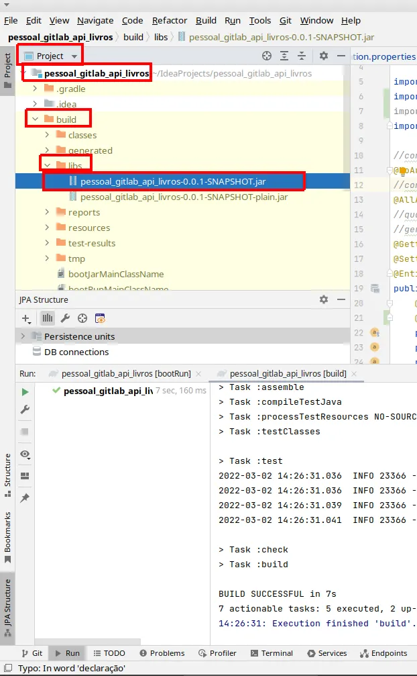Expand the generated folder
Image resolution: width=417 pixels, height=676 pixels.
click(x=48, y=150)
